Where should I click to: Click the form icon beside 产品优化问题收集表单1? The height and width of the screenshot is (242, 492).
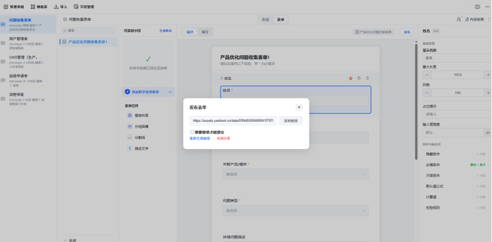(65, 41)
